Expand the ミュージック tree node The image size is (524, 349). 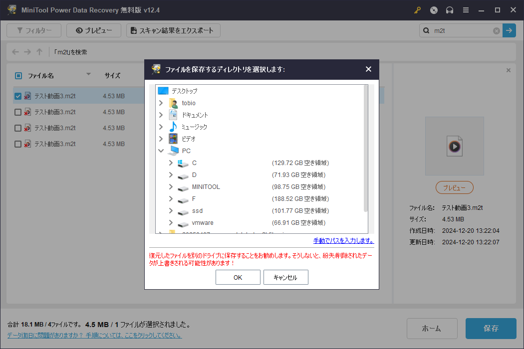(x=161, y=127)
